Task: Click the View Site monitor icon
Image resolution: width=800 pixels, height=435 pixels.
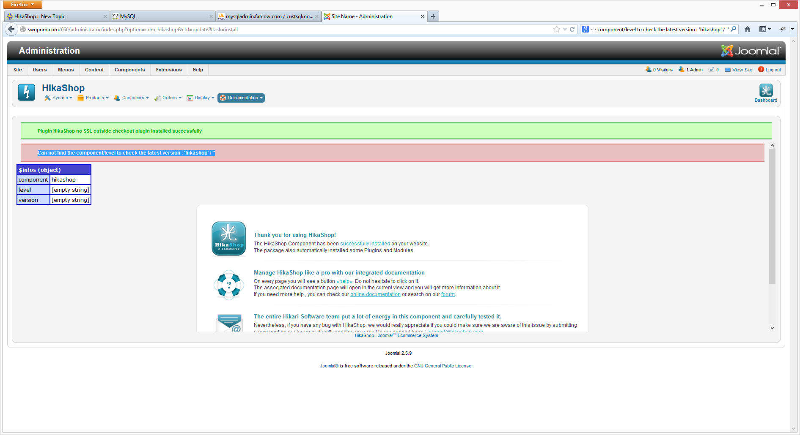Action: [728, 70]
